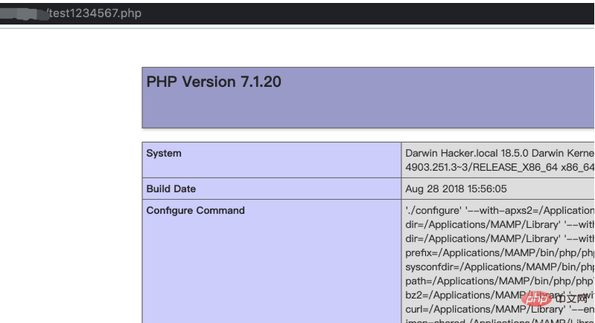Select the Darwin Hacker.local 18.5.0 value

point(500,153)
